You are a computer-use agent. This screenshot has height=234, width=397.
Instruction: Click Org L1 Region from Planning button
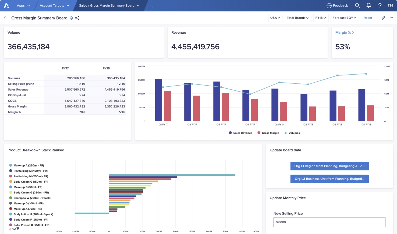coord(329,166)
